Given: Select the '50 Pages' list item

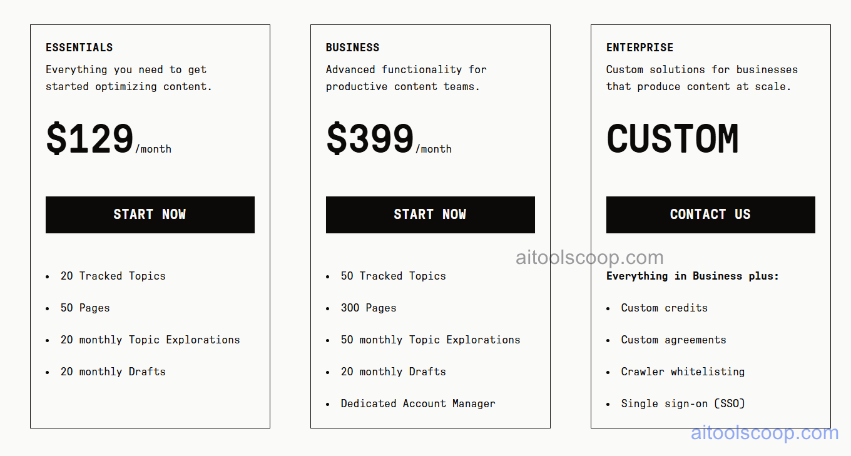Looking at the screenshot, I should click(x=84, y=308).
